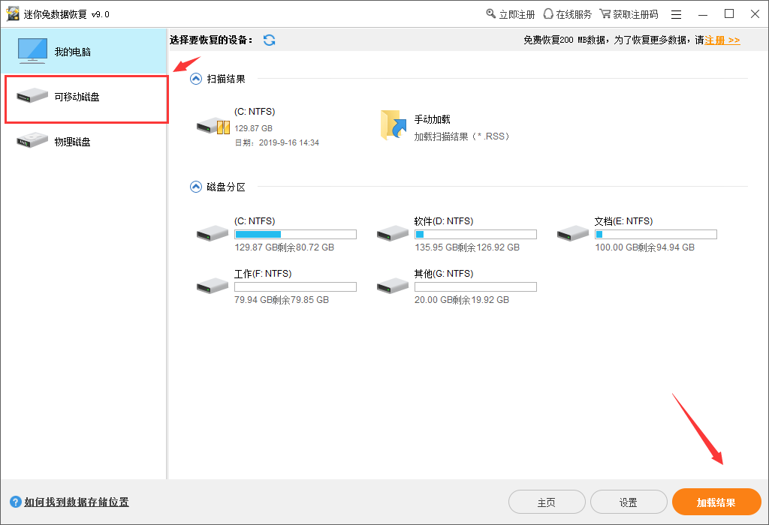
Task: Select the (C: NTFS) partition drive icon
Action: point(213,233)
